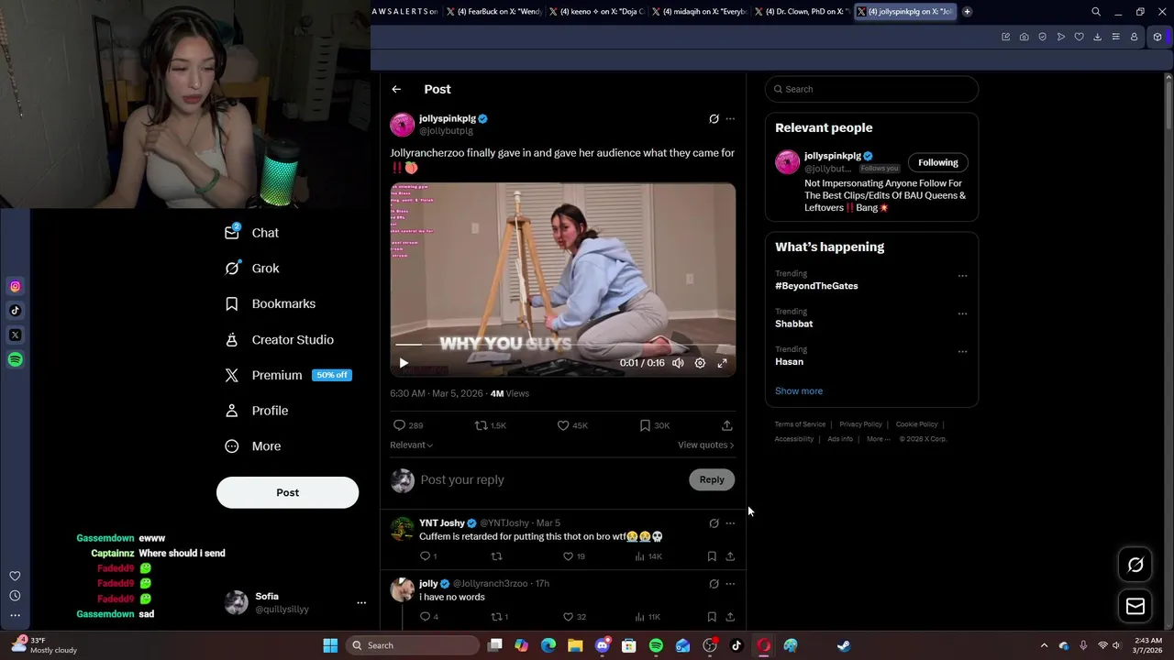Open Discord from Windows taskbar

tap(603, 645)
